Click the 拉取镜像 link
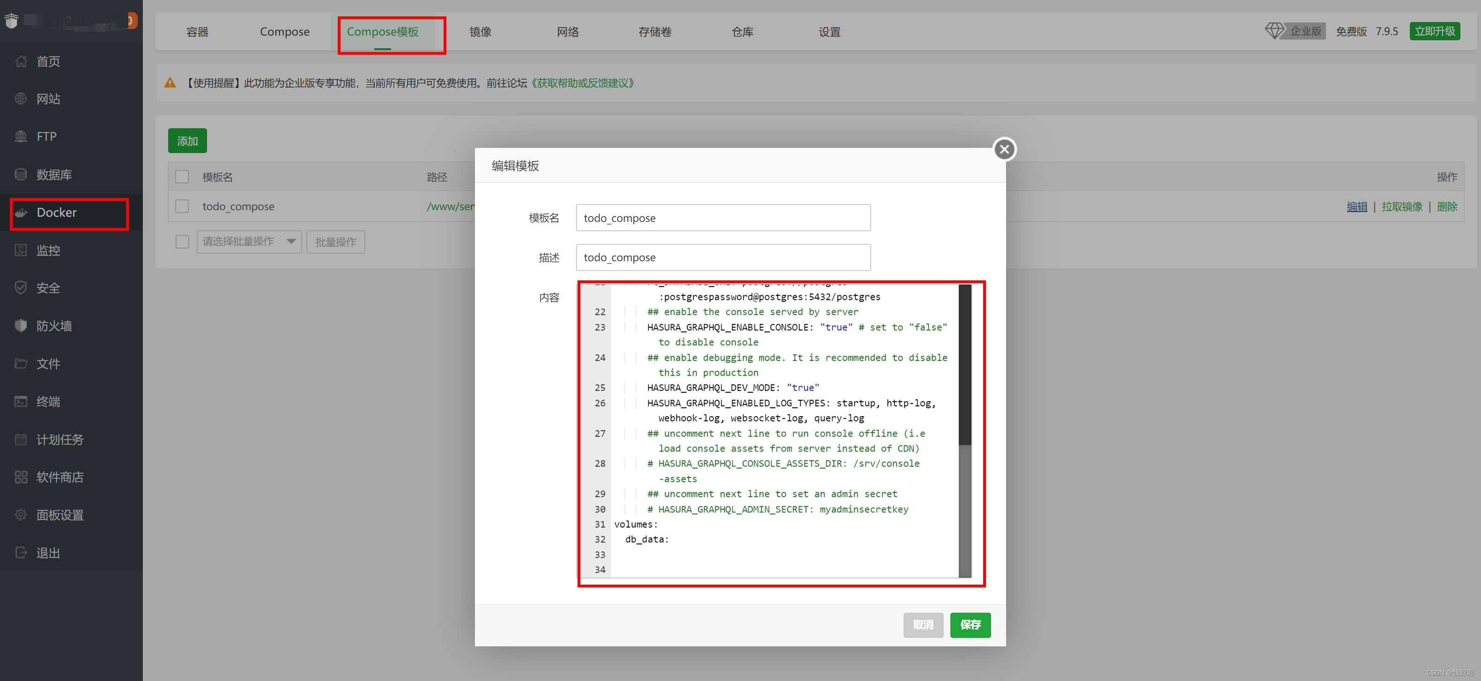 pyautogui.click(x=1402, y=207)
